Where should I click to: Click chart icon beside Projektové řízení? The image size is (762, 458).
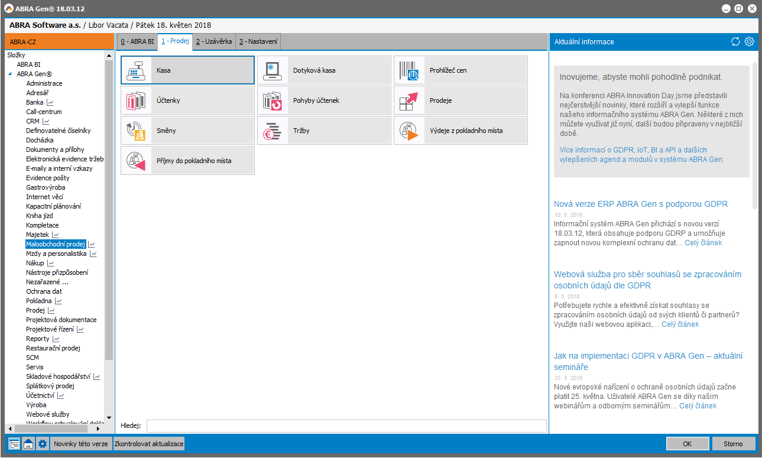coord(80,329)
